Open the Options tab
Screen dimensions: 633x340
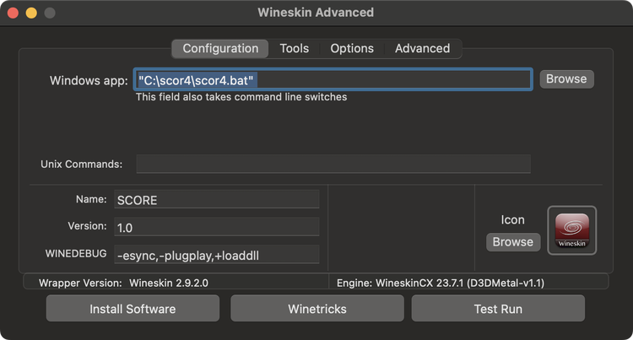(352, 49)
